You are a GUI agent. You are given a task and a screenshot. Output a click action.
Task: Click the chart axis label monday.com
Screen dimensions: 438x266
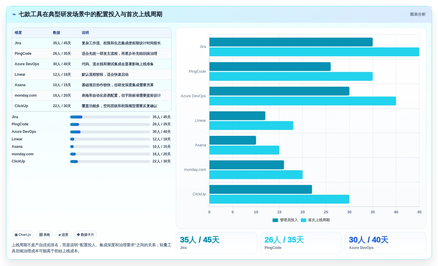click(195, 170)
